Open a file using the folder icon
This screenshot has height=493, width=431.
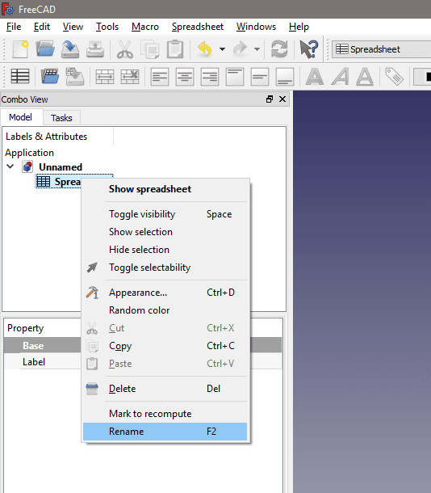[45, 49]
